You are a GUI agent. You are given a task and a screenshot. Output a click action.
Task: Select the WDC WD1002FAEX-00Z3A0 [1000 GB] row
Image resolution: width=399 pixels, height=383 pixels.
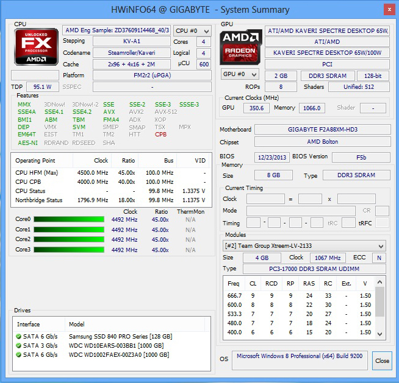[x=112, y=355]
